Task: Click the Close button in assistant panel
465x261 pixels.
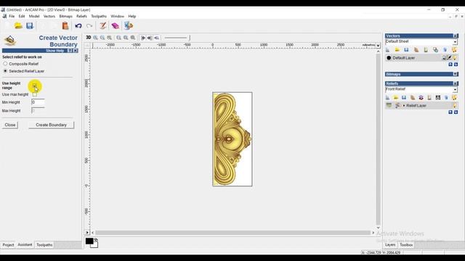Action: pyautogui.click(x=10, y=125)
